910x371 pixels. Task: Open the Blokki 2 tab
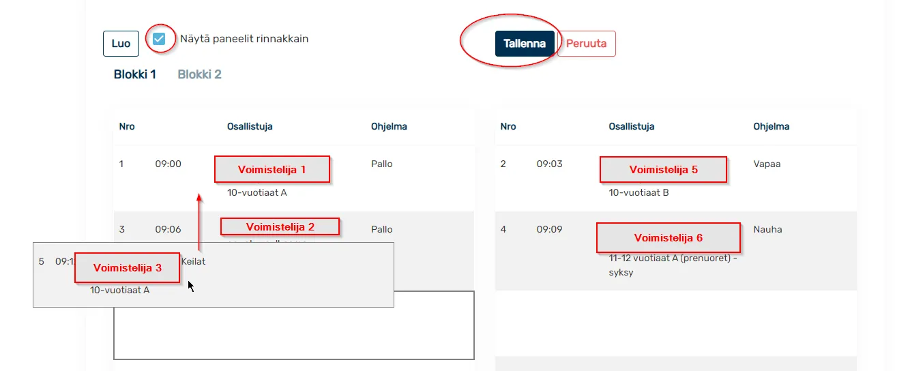(x=199, y=74)
